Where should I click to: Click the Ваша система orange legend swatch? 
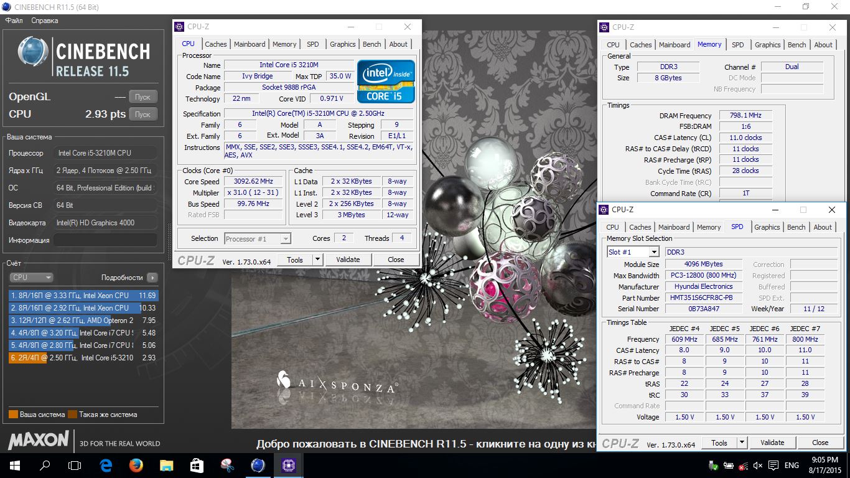pos(13,415)
